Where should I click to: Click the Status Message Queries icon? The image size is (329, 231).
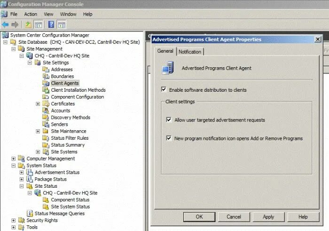30,214
